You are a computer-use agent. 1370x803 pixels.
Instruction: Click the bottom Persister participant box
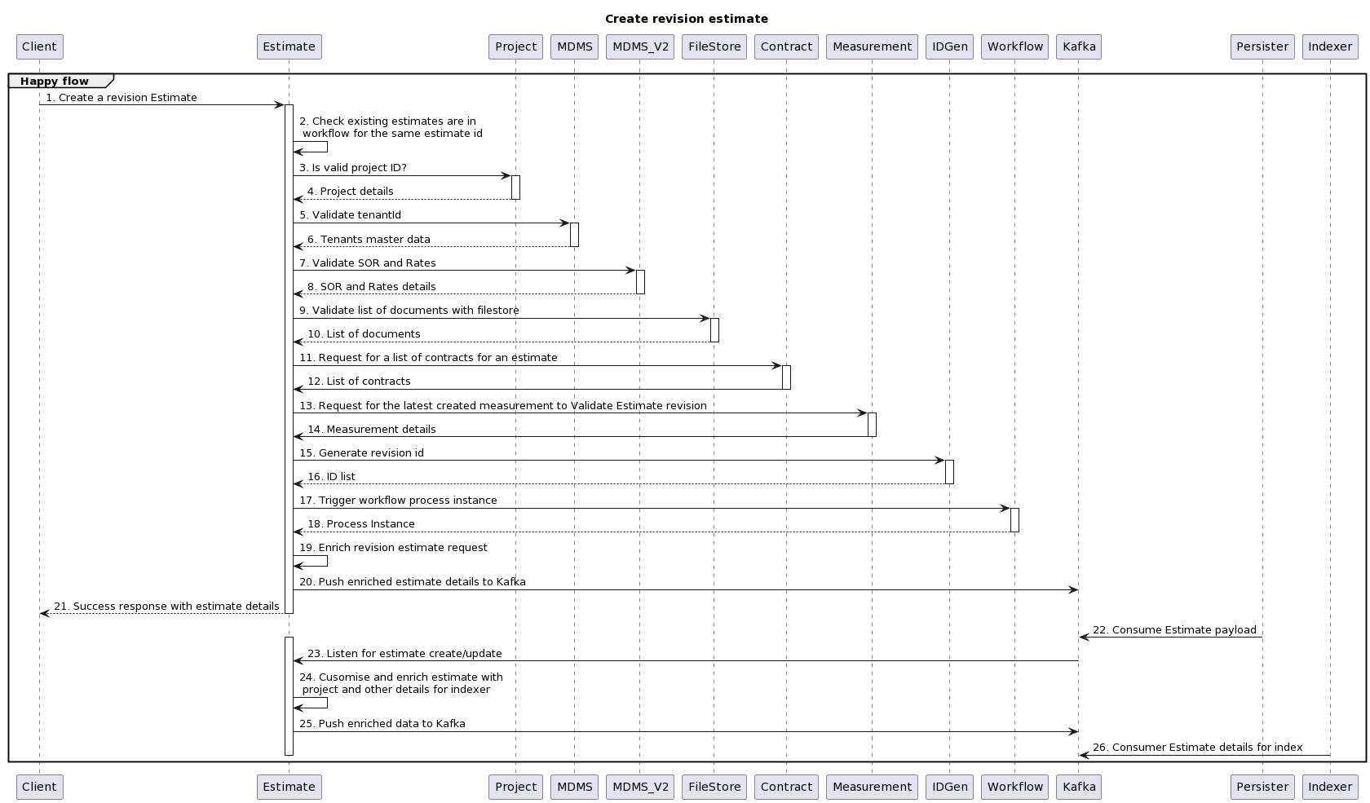pos(1262,787)
